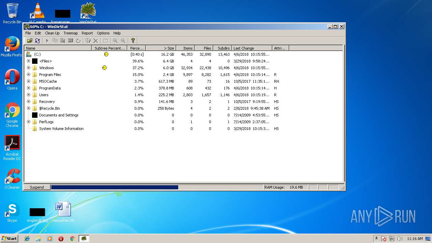Click the volume speaker tray icon

coord(399,239)
